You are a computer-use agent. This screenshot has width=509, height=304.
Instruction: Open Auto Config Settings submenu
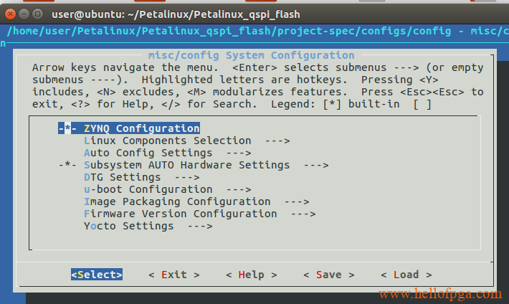click(167, 153)
